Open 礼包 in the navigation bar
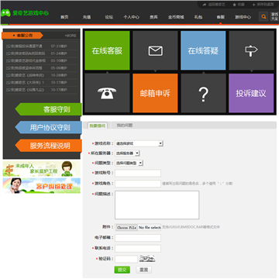279x279 pixels. tap(198, 17)
